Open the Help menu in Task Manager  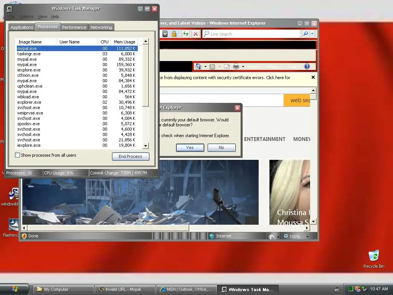(x=55, y=17)
